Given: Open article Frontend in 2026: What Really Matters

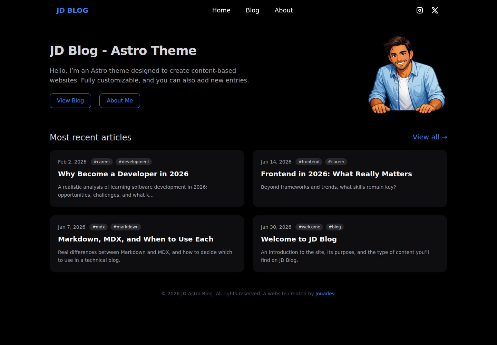Looking at the screenshot, I should 337,174.
